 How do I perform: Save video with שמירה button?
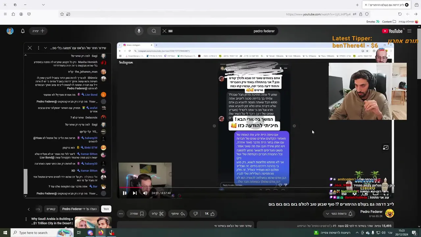point(137,214)
